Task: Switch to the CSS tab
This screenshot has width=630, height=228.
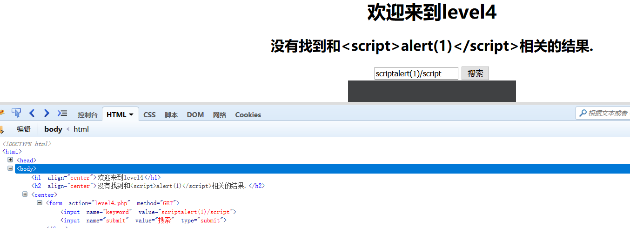Action: (149, 114)
